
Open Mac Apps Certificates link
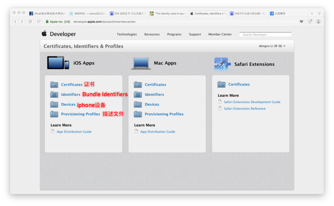(x=155, y=85)
